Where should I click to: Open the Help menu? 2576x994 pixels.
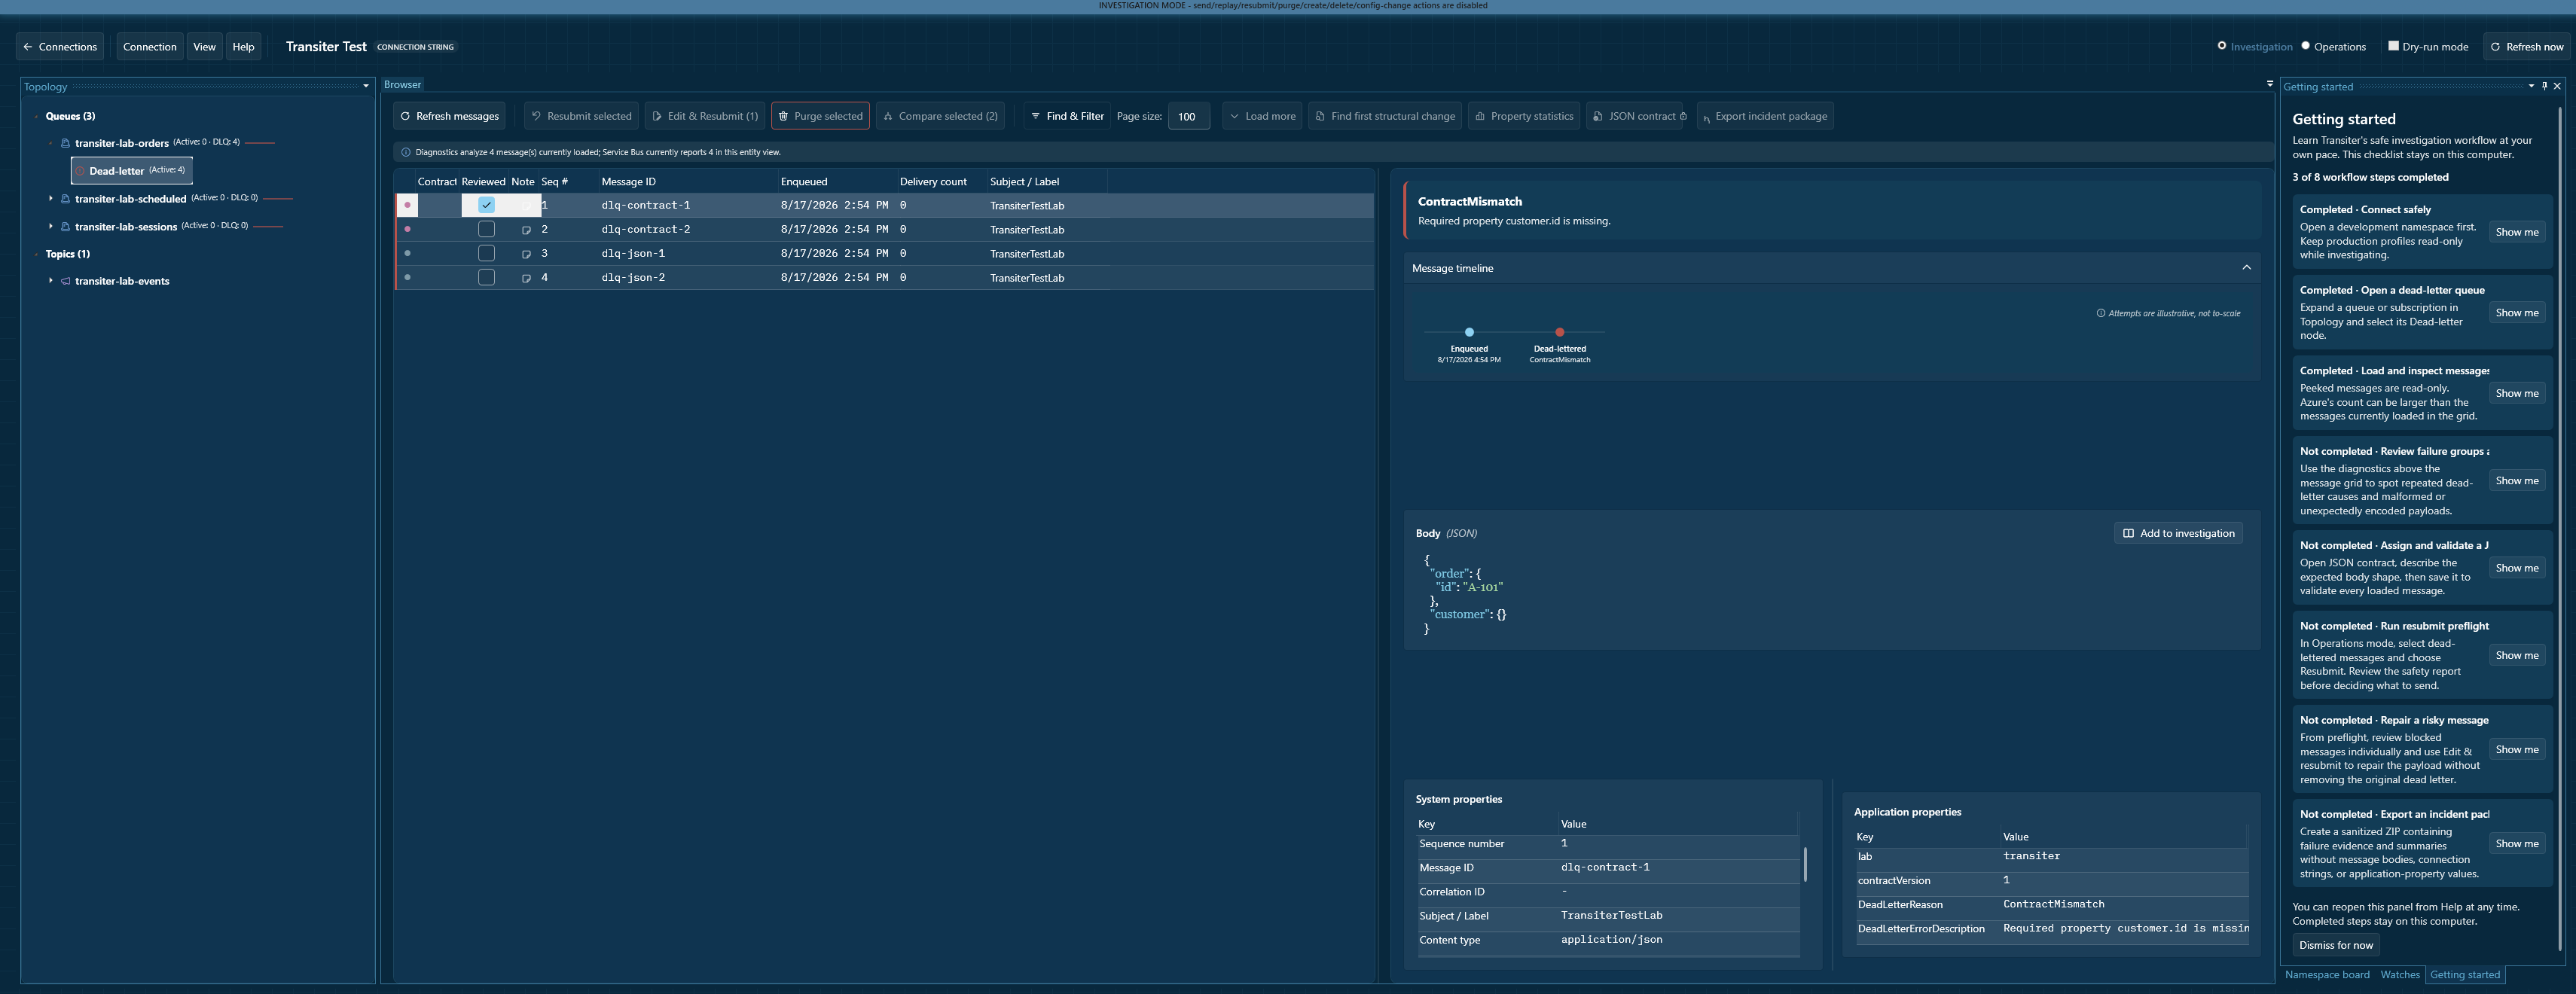243,47
